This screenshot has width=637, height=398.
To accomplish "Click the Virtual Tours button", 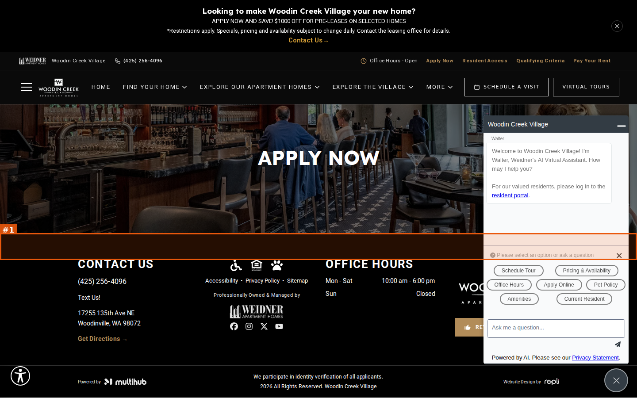I will (586, 87).
